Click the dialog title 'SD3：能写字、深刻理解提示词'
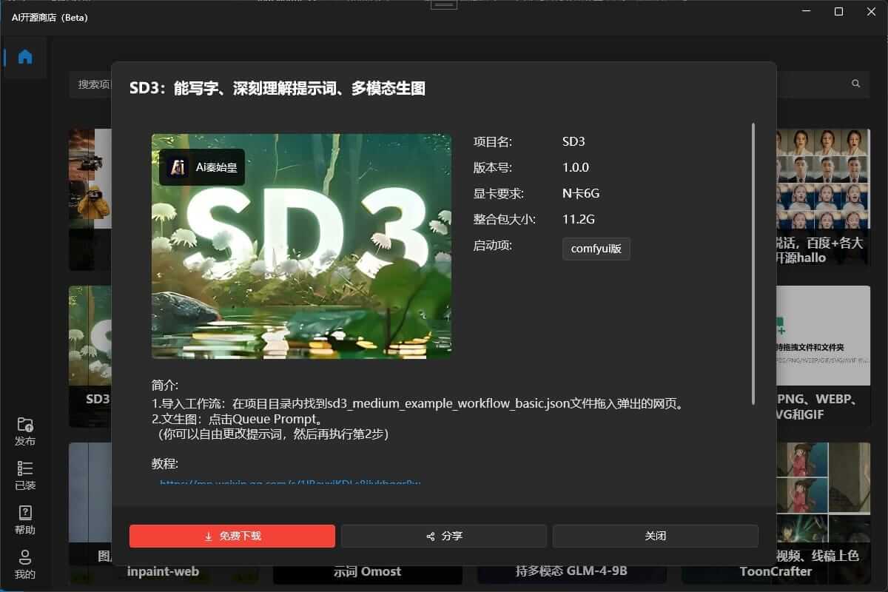The width and height of the screenshot is (888, 592). pos(277,89)
